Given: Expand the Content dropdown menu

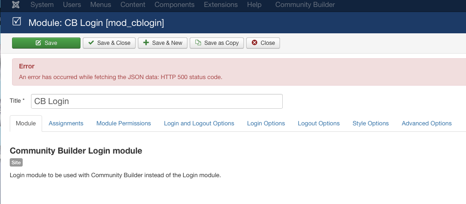Looking at the screenshot, I should (133, 5).
